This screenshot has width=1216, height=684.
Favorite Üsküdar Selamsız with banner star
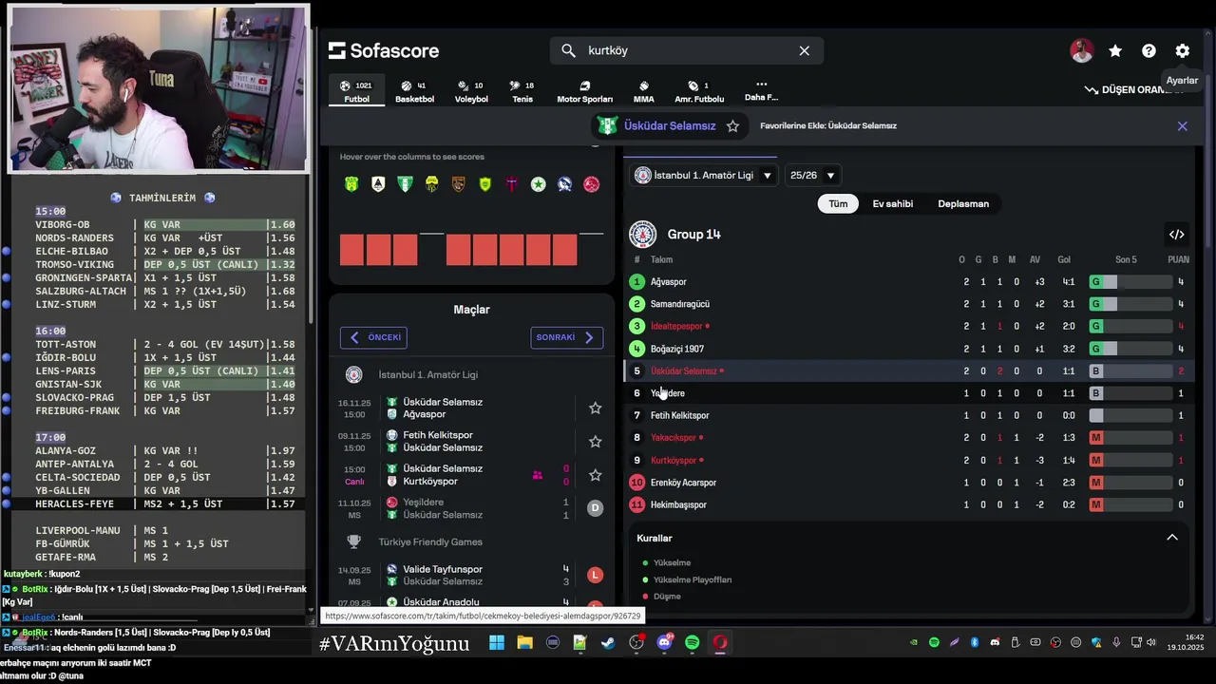tap(732, 125)
